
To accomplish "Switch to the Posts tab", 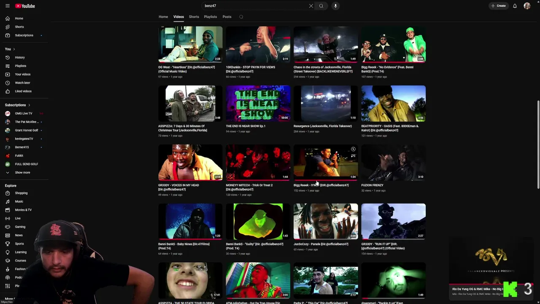I will [227, 17].
